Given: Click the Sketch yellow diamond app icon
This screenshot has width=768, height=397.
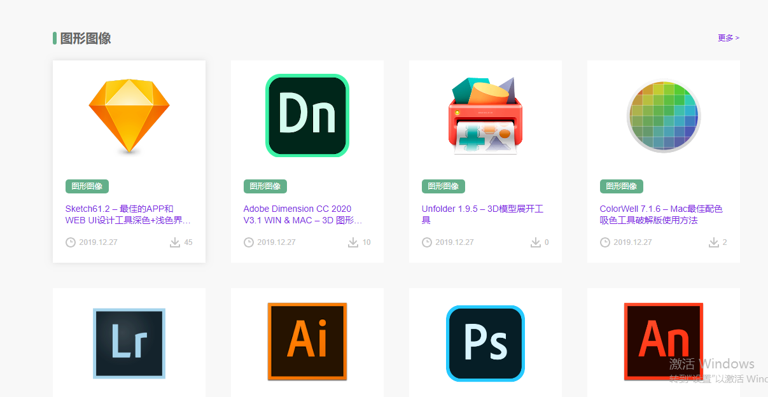Looking at the screenshot, I should (129, 116).
